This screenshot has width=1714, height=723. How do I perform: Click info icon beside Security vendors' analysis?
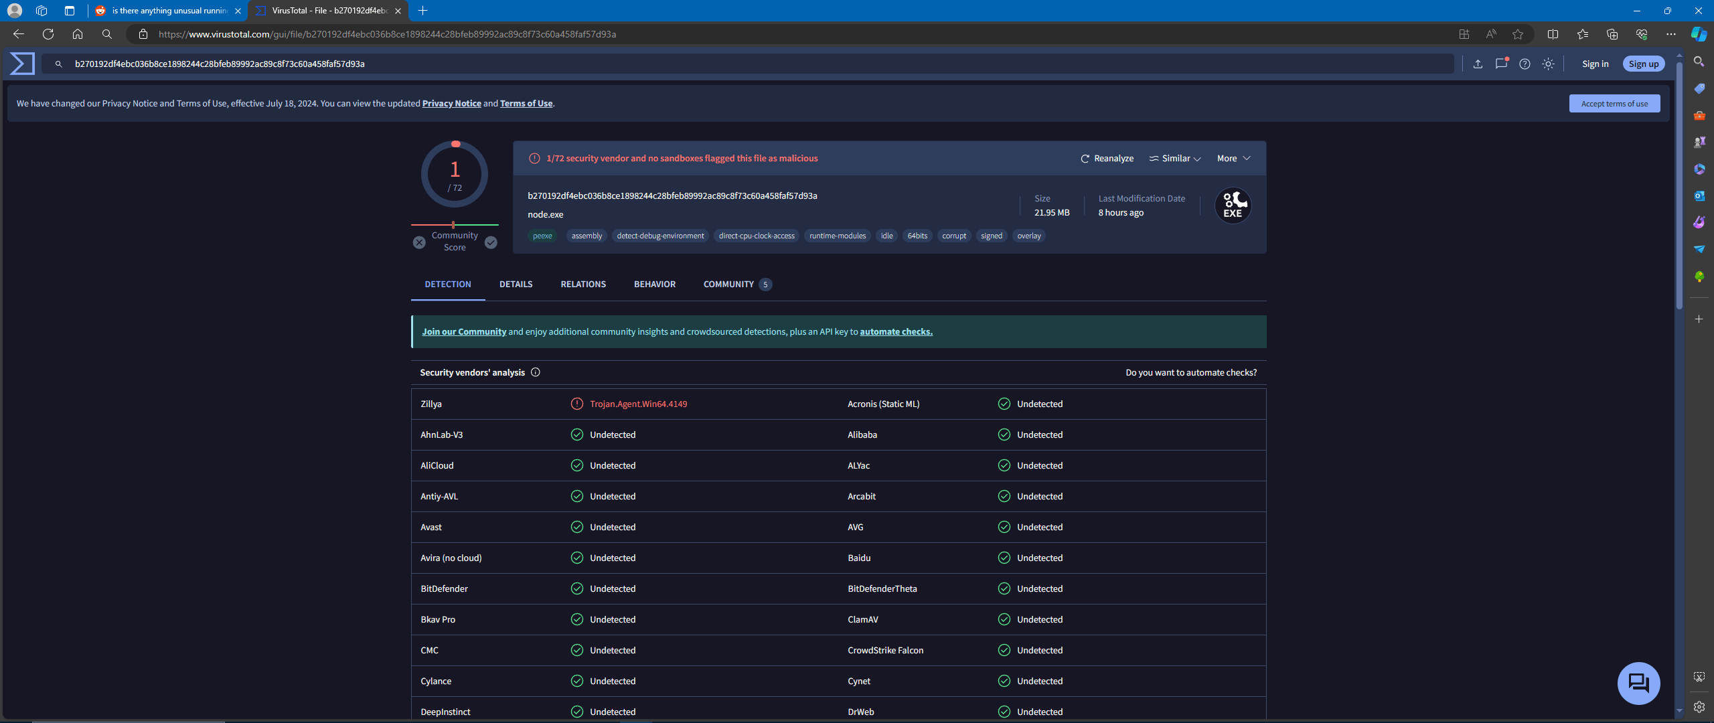point(536,372)
